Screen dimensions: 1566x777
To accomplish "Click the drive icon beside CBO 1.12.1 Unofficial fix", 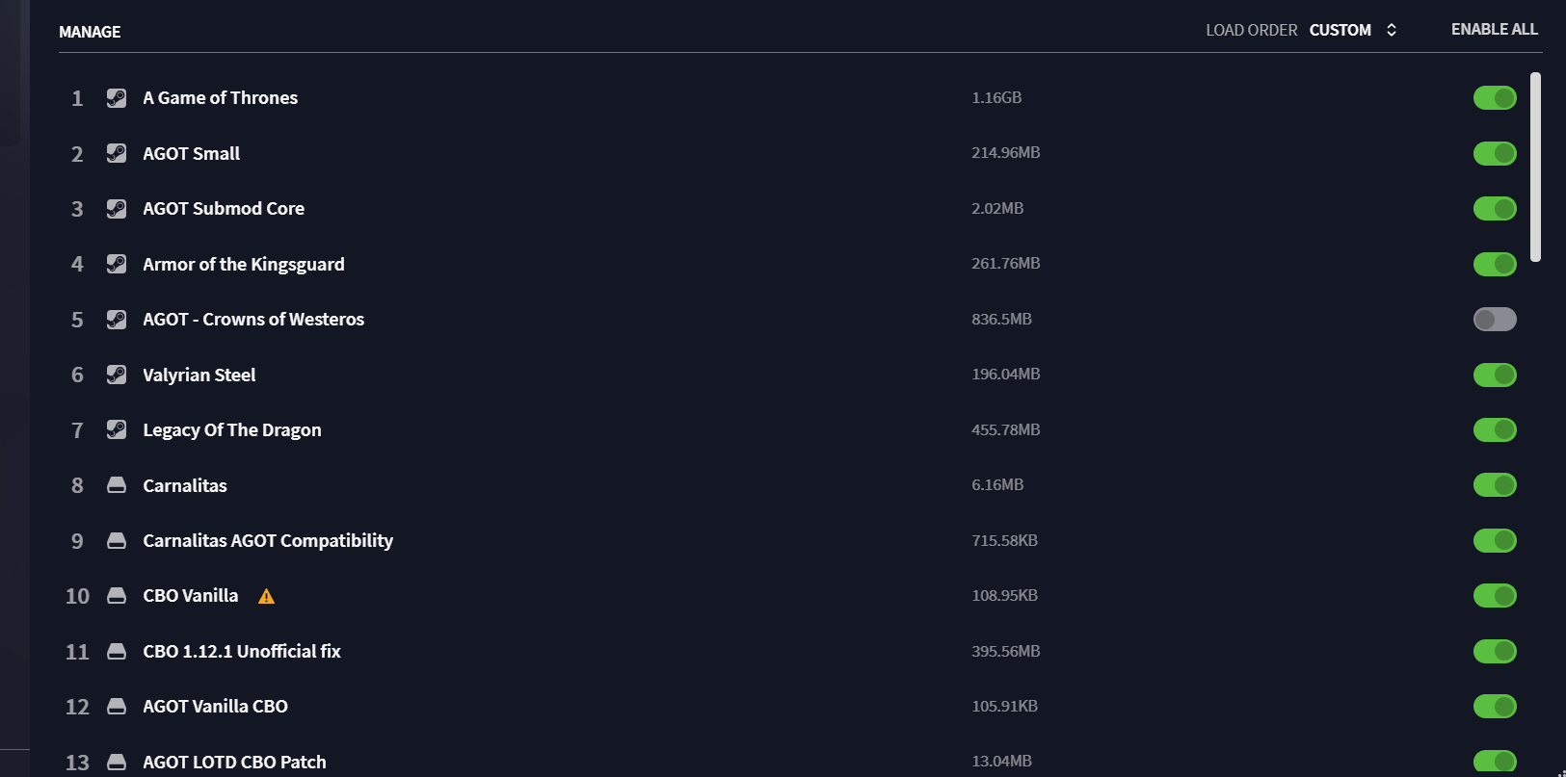I will point(117,652).
